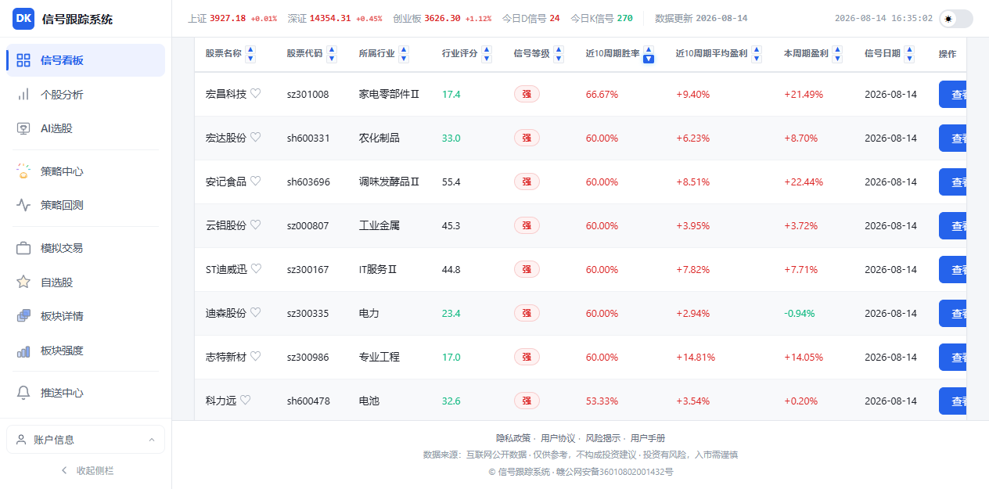Viewport: 989px width, 489px height.
Task: Favorite 宏昌科技 with its heart icon
Action: click(255, 94)
